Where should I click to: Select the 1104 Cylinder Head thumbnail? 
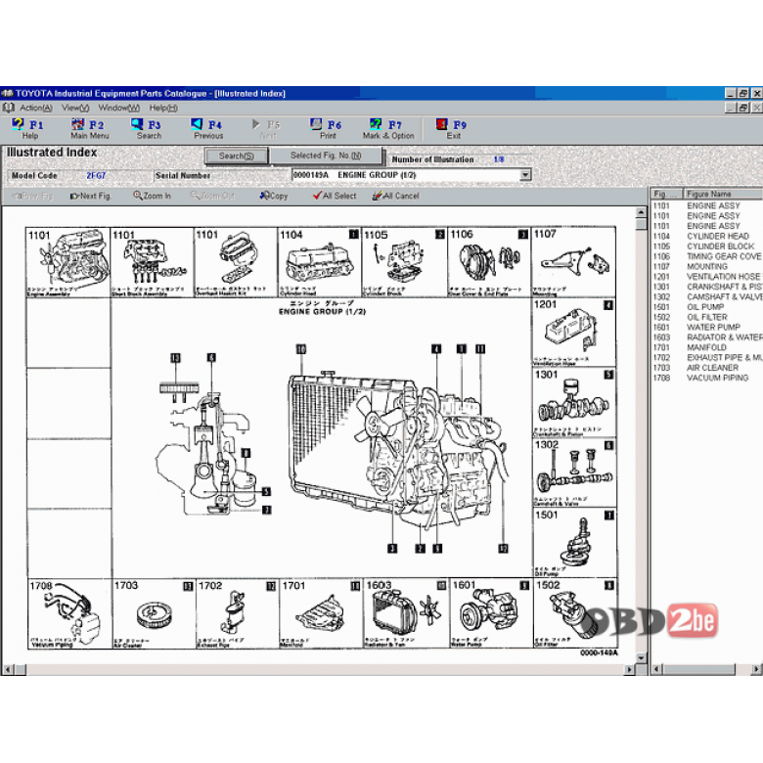click(319, 262)
